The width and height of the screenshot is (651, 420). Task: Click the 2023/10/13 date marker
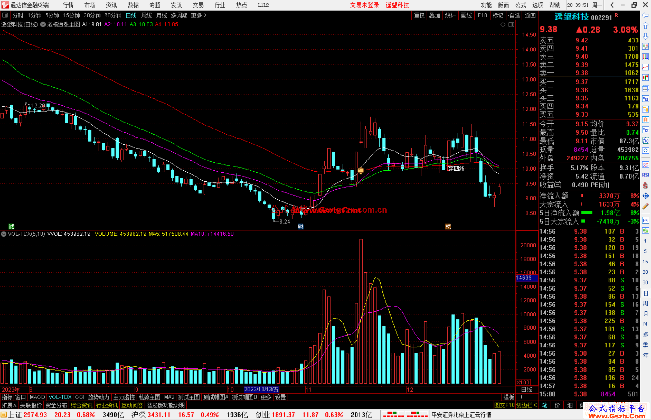tap(261, 390)
